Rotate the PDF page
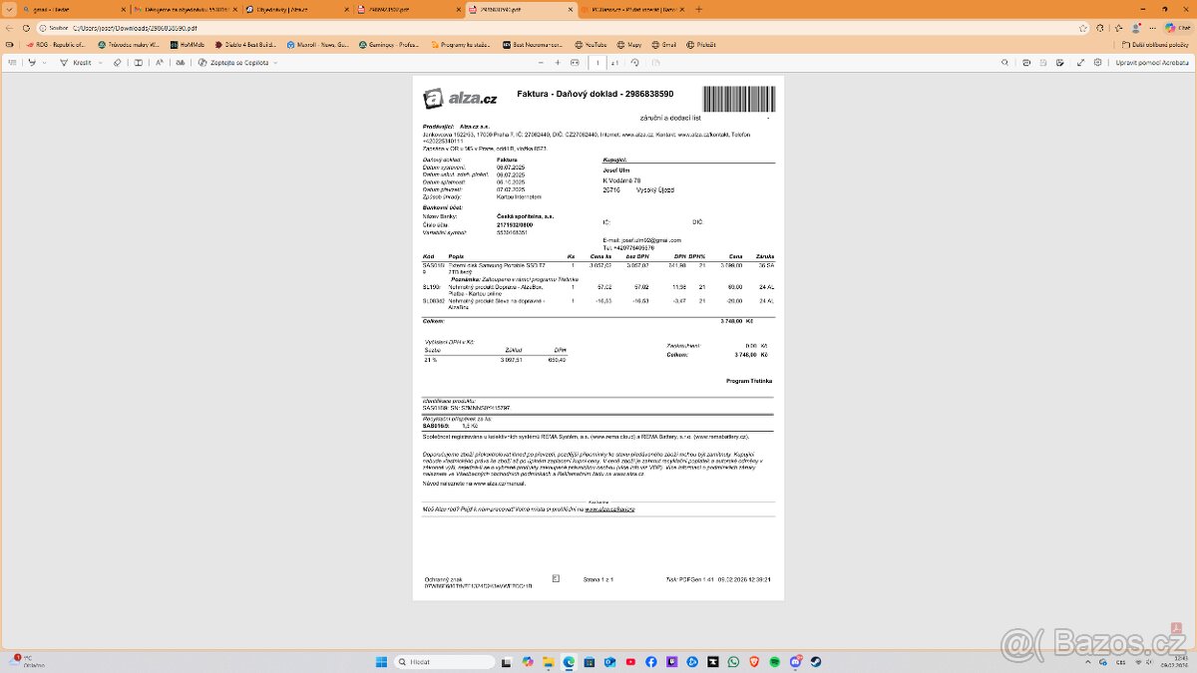 (634, 62)
